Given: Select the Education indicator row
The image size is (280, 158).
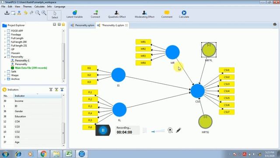Looking at the screenshot, I should tap(32, 116).
